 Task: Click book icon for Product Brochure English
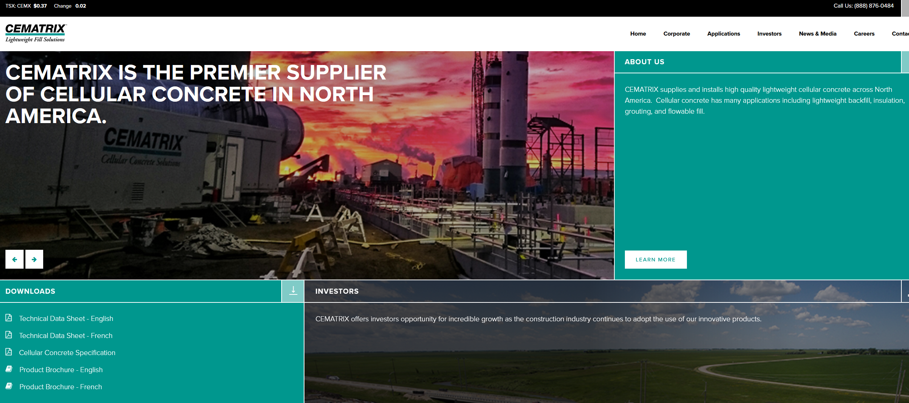[x=9, y=369]
